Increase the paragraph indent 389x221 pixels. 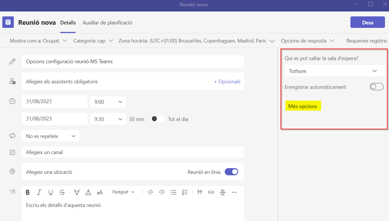point(162,192)
